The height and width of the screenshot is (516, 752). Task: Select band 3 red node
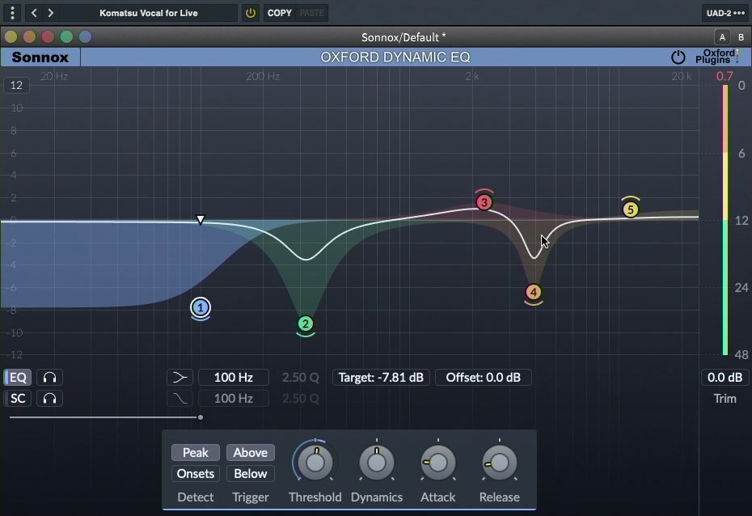coord(484,202)
